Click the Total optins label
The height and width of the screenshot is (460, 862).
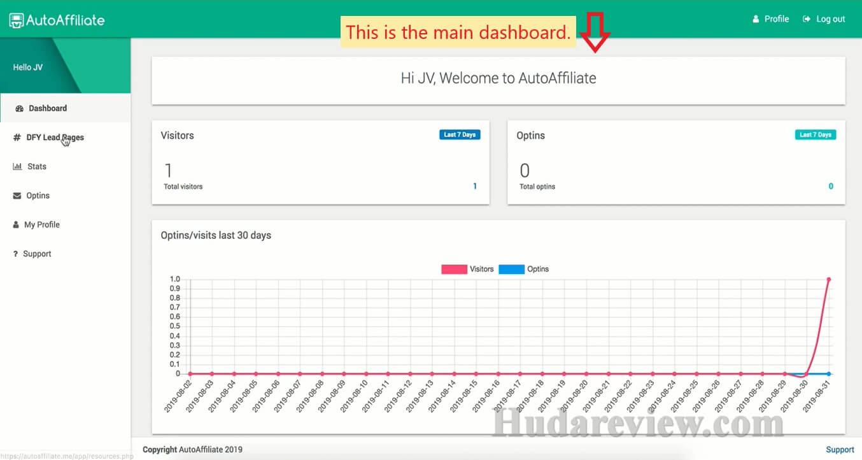[537, 187]
